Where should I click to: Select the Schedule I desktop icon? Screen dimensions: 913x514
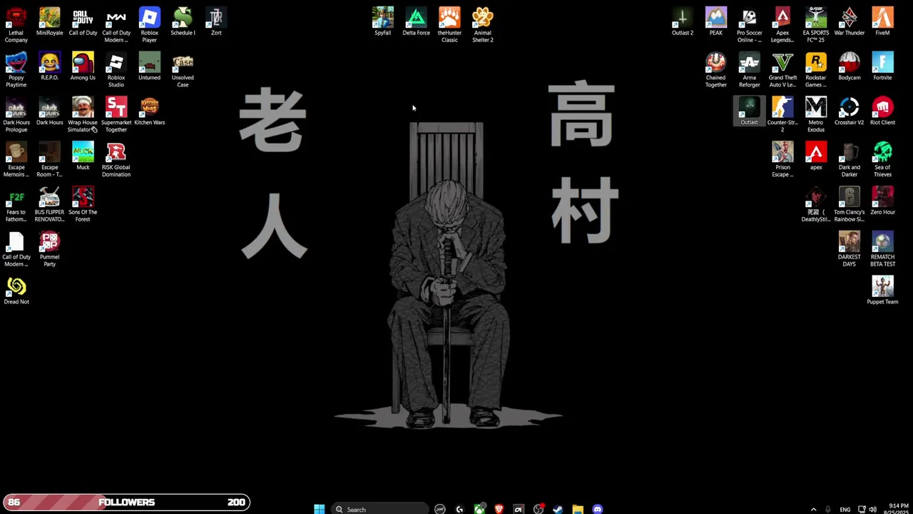pos(183,21)
